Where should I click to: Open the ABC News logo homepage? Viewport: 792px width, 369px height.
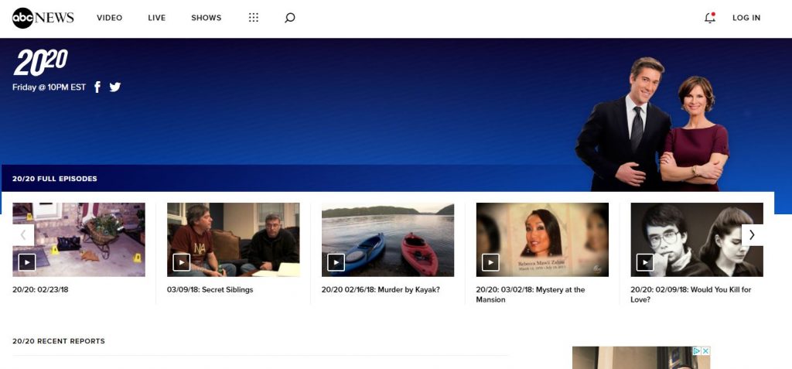coord(43,18)
